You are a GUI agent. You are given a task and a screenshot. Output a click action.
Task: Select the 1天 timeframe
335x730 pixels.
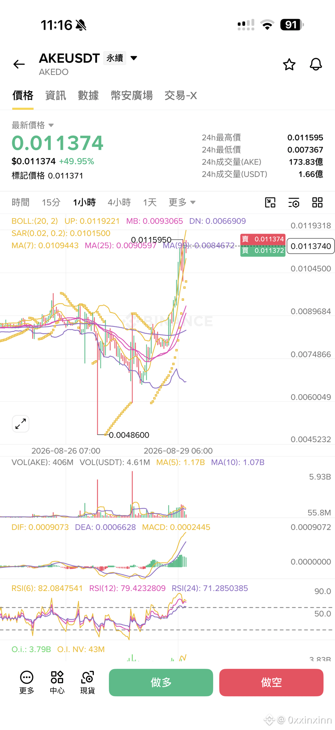tap(150, 202)
